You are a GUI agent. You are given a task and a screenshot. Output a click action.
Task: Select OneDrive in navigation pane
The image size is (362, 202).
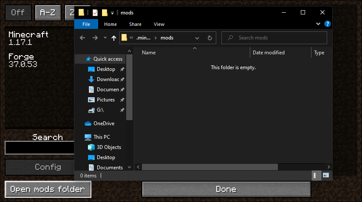(104, 123)
